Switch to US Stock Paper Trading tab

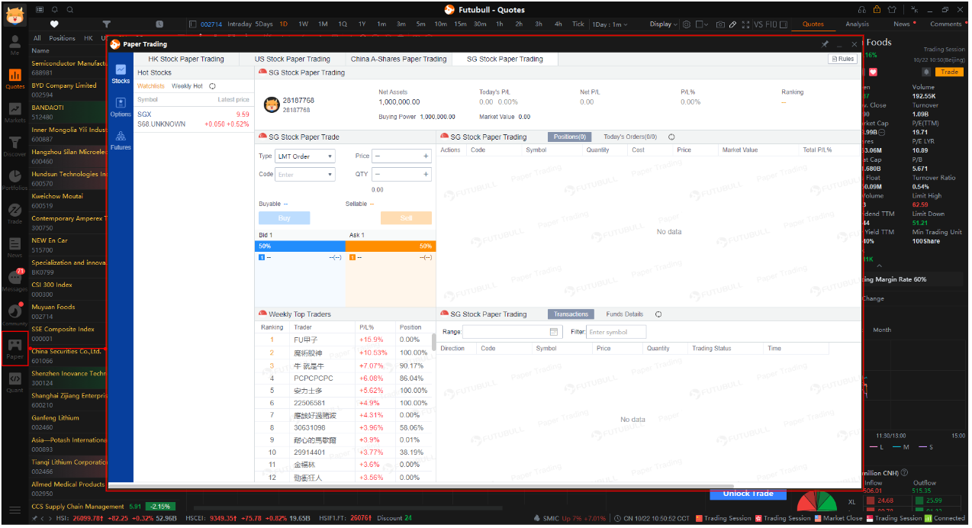292,59
